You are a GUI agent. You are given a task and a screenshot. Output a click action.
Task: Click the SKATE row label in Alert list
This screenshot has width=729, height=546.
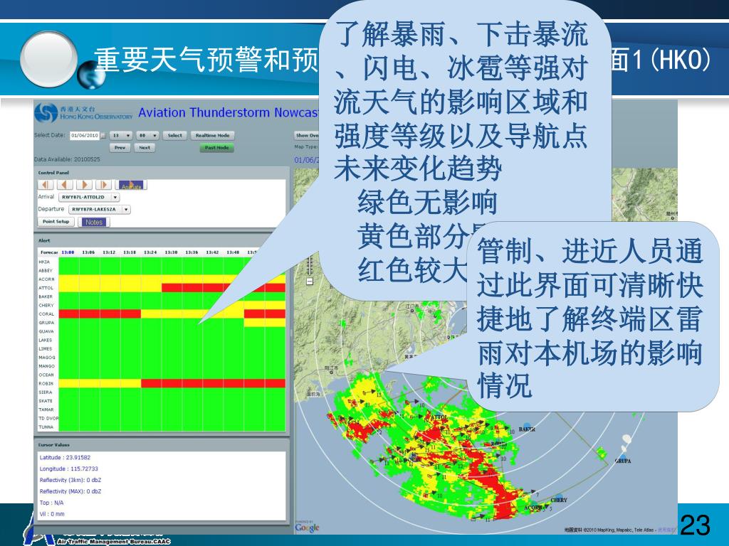(46, 401)
